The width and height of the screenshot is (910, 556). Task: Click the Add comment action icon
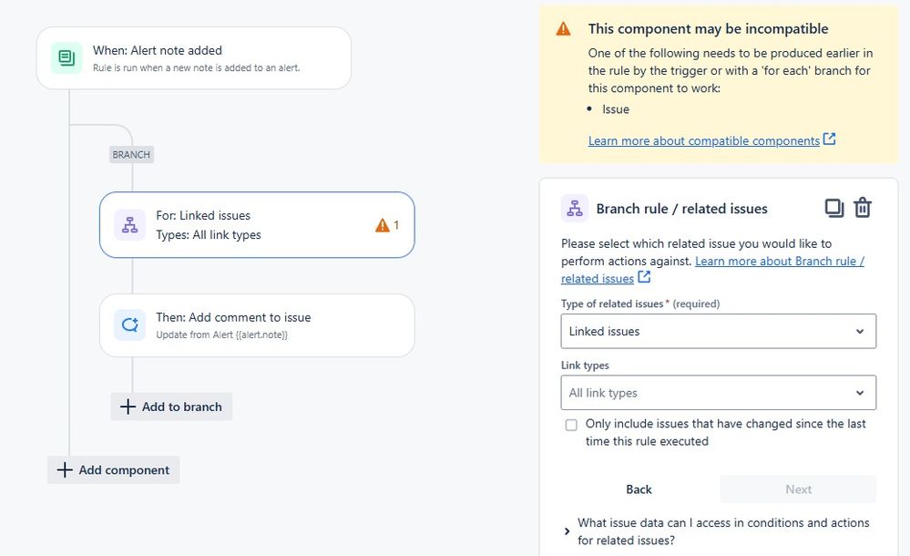click(x=129, y=325)
